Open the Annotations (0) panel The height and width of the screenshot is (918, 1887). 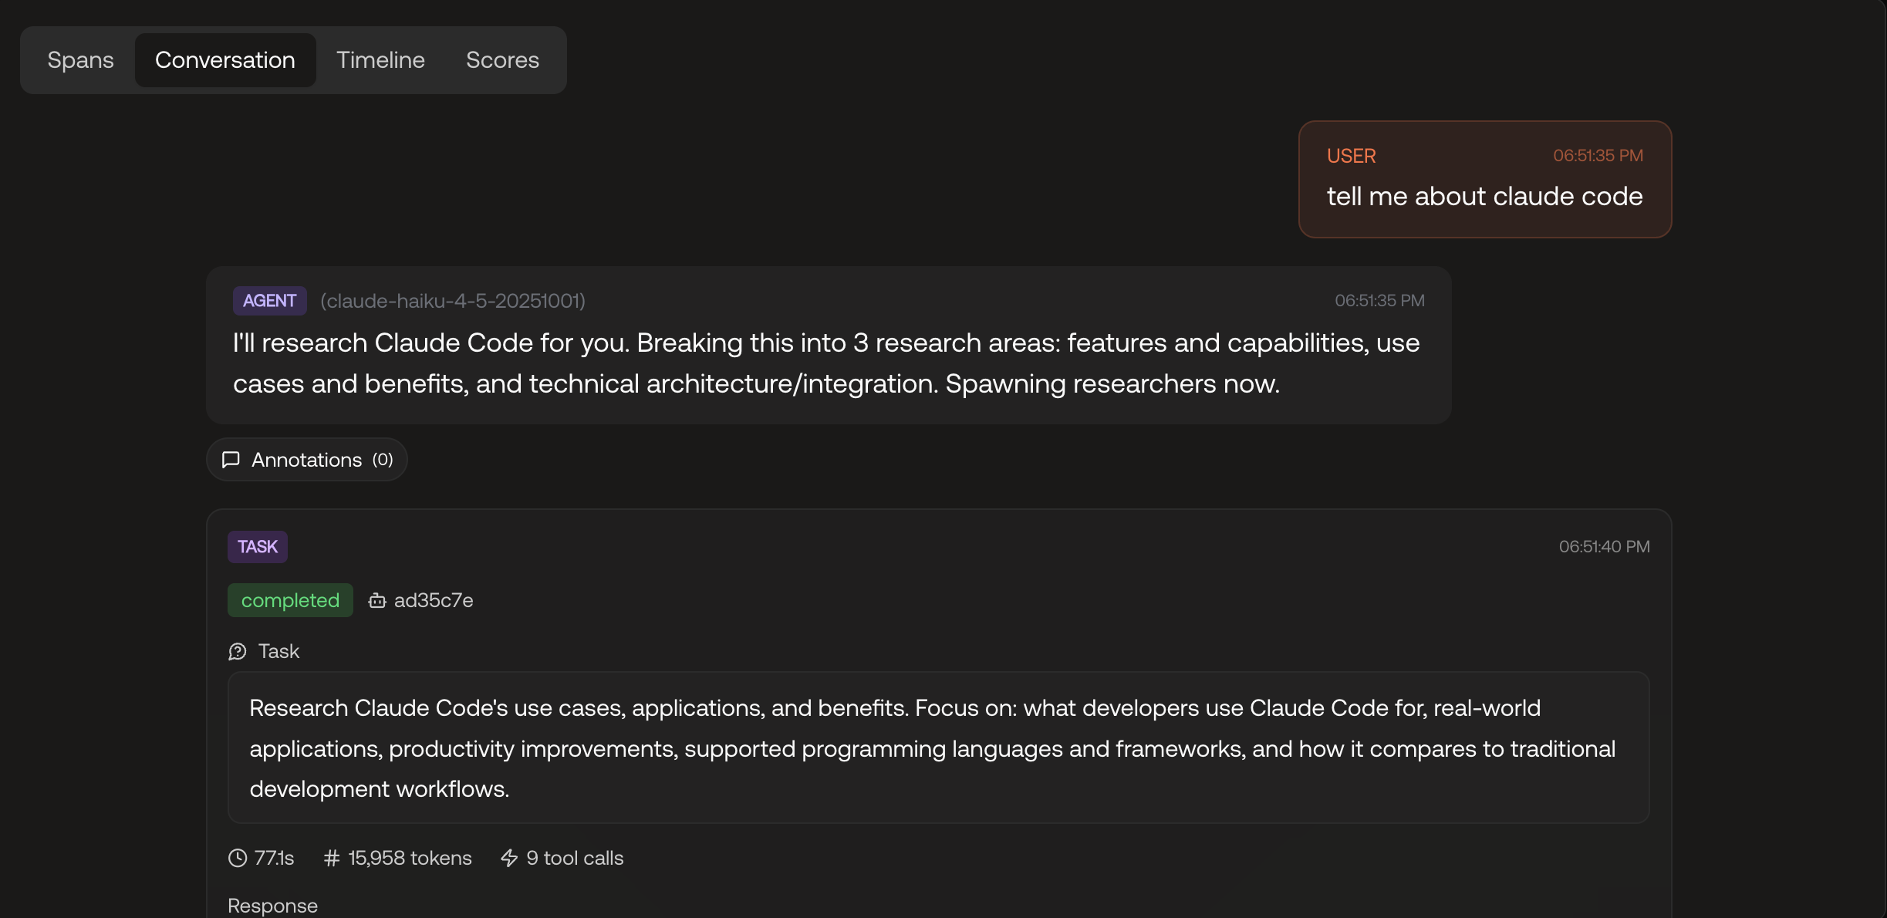pyautogui.click(x=306, y=459)
